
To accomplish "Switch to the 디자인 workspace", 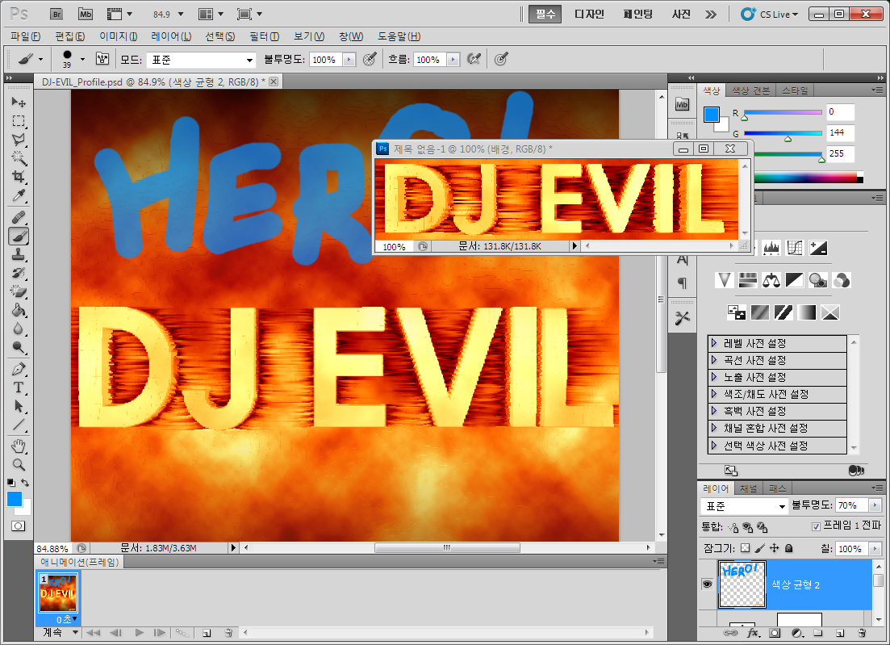I will [589, 15].
